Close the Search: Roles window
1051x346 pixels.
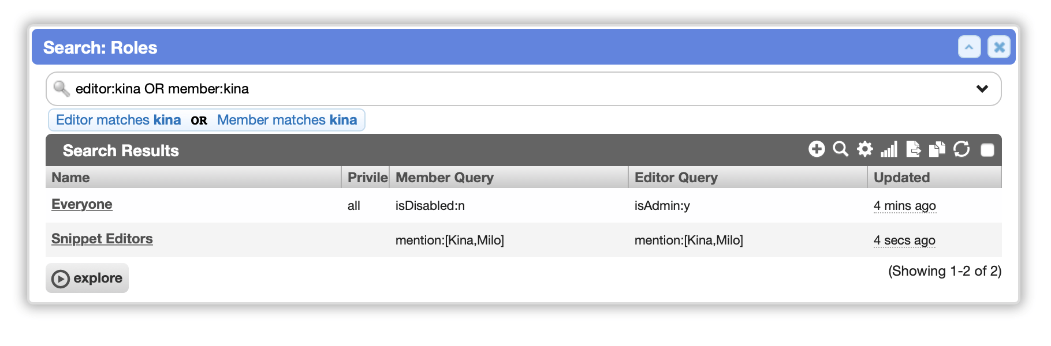tap(999, 47)
